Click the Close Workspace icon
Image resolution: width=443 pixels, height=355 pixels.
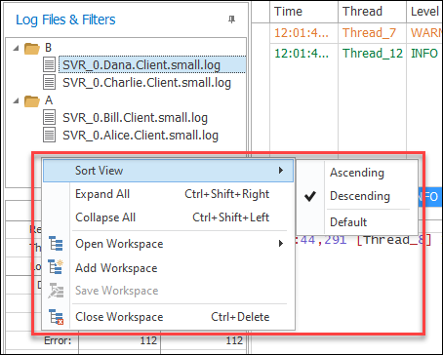click(x=56, y=317)
